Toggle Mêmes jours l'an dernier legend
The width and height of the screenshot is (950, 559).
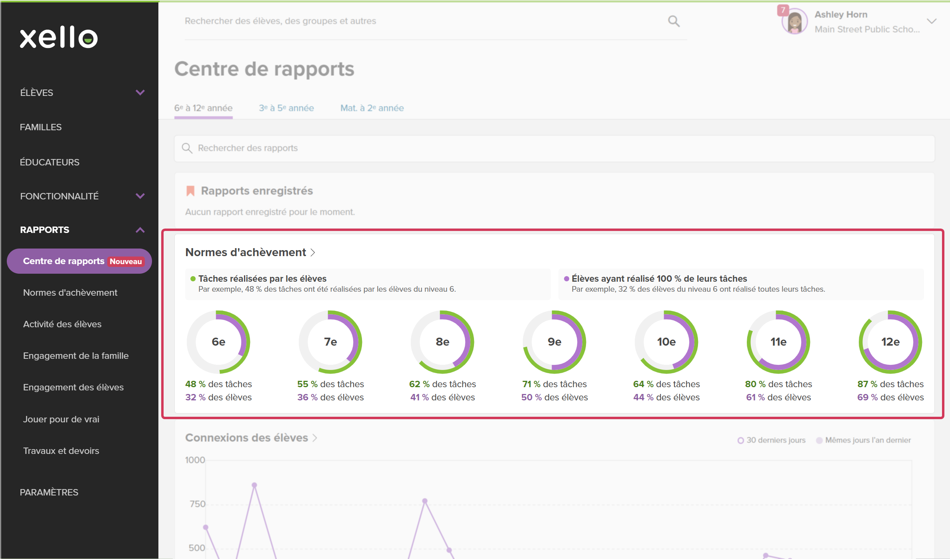[864, 440]
